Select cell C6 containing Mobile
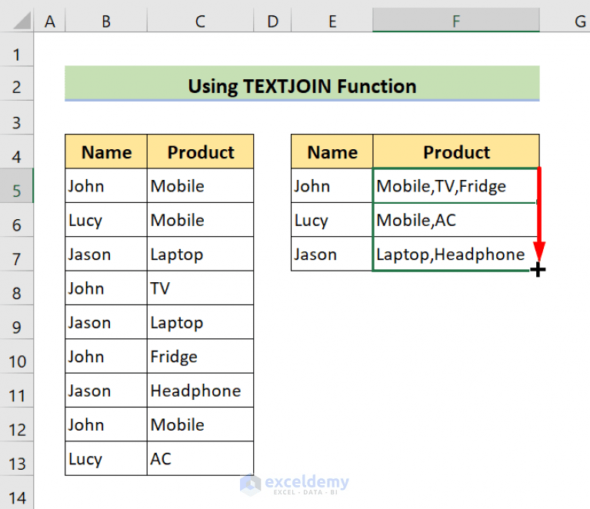This screenshot has height=509, width=590. [200, 220]
